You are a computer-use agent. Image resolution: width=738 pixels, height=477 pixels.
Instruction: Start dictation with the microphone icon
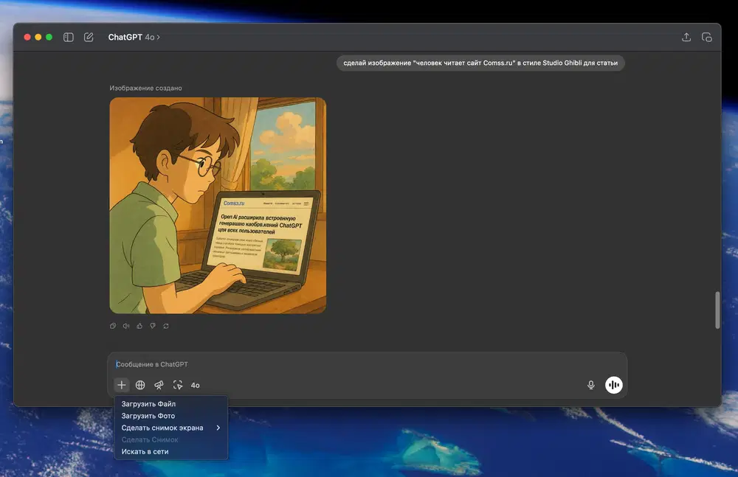click(591, 385)
